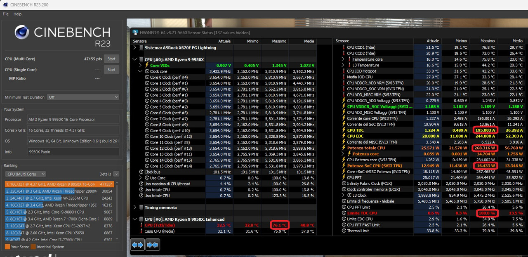Click the thermometer icon beside CPU CCD1 (Tdie)
The height and width of the screenshot is (257, 528).
[344, 47]
